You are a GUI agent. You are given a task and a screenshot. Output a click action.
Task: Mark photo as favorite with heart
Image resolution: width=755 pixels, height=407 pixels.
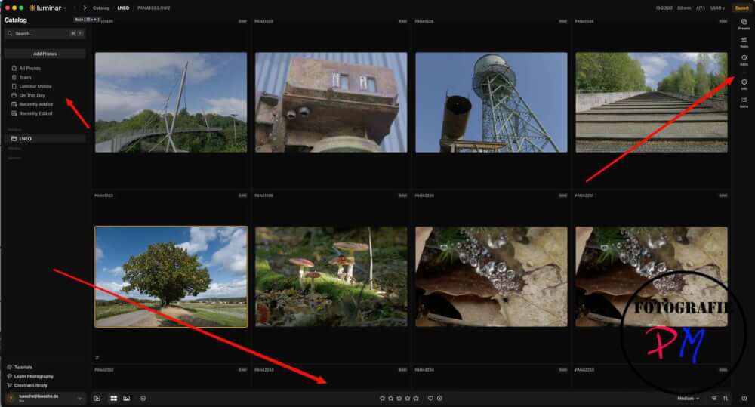tap(430, 399)
